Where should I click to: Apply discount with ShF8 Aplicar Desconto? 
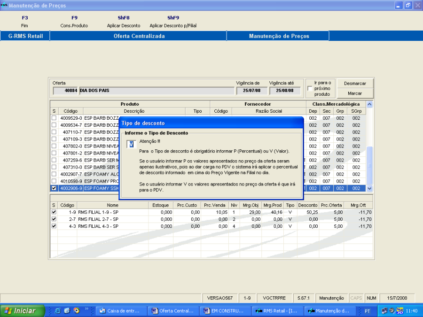[124, 22]
